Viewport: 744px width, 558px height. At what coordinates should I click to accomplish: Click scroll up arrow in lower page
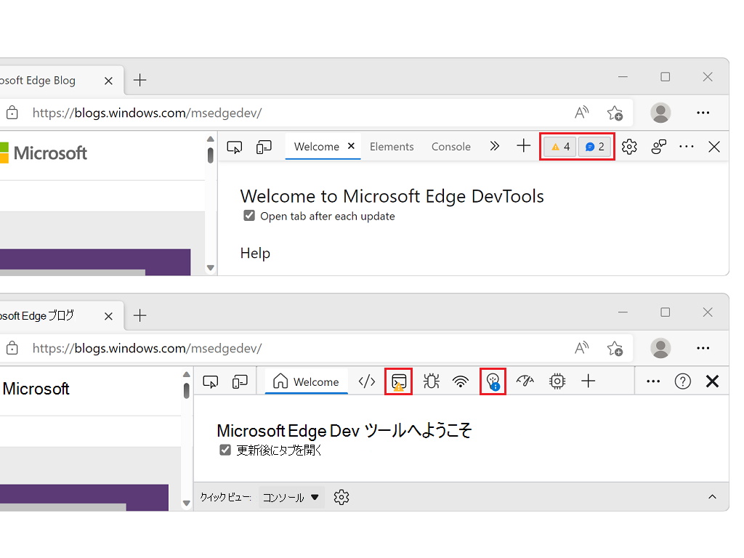(x=187, y=374)
